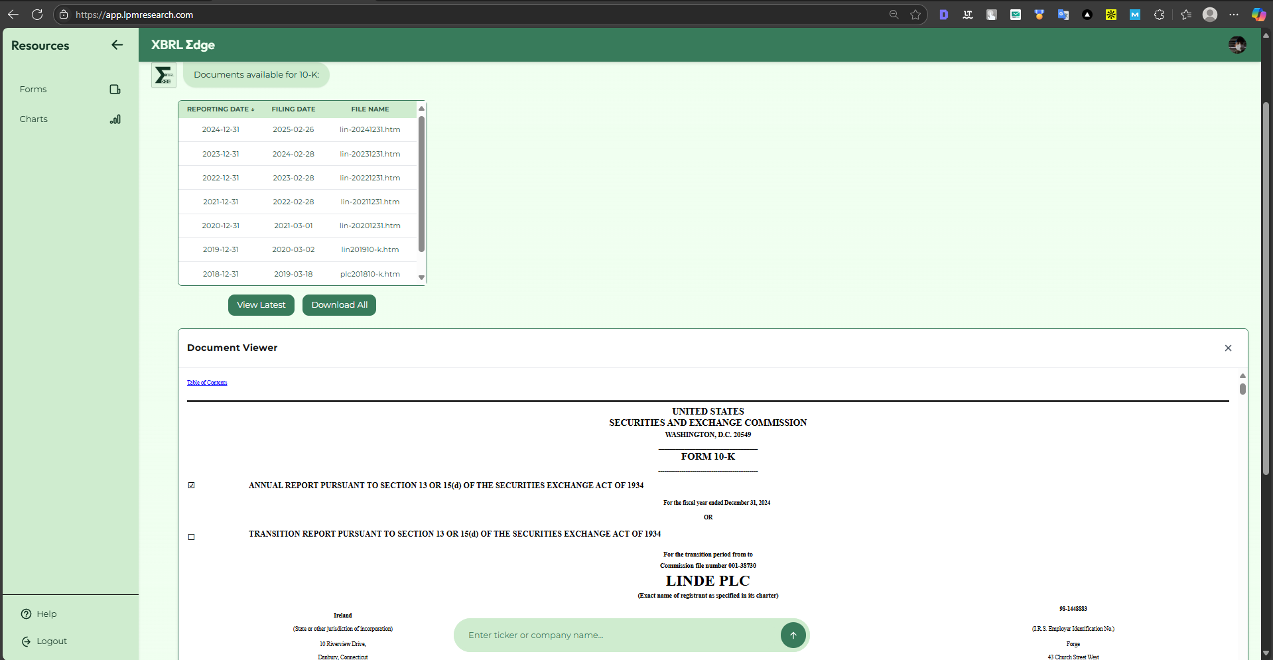Open the Table of Contents link

[x=207, y=383]
